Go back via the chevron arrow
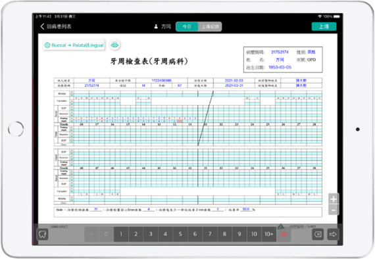Screen dimensions: 375x259 (42, 26)
